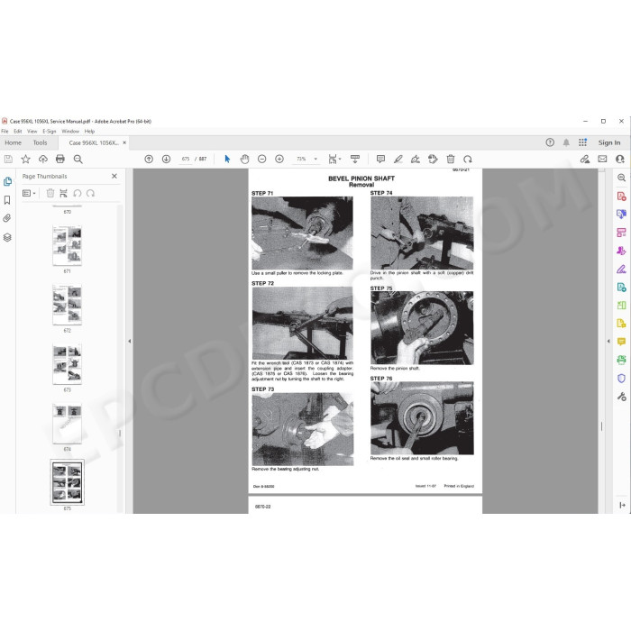Image resolution: width=631 pixels, height=631 pixels.
Task: Select the Highlight text pen tool
Action: coord(398,159)
